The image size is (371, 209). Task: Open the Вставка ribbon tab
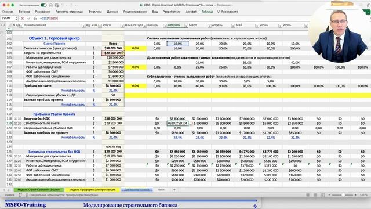(24, 12)
